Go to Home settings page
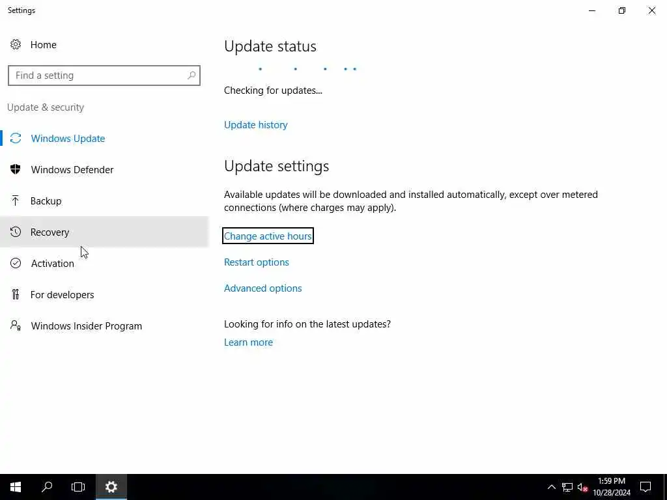Image resolution: width=667 pixels, height=500 pixels. tap(44, 45)
